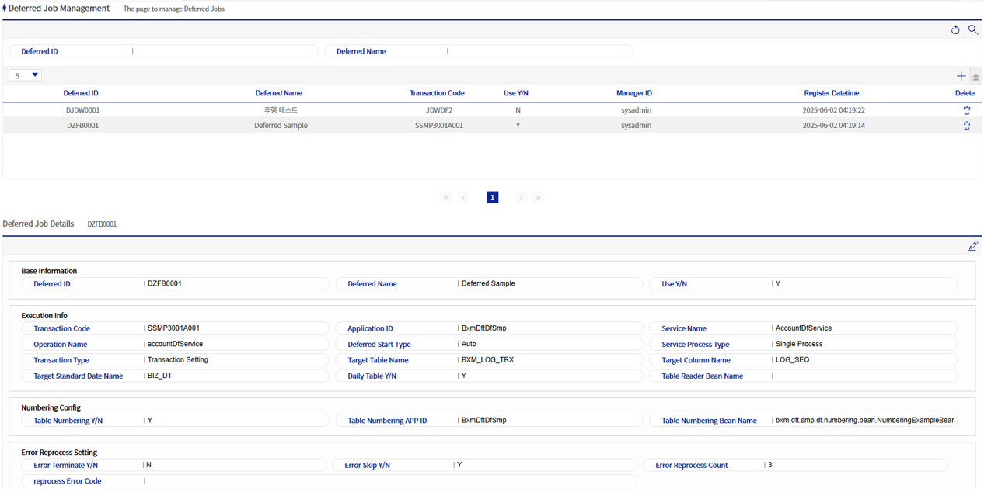This screenshot has height=489, width=984.
Task: Switch to the Deferred Job Details tab
Action: (38, 224)
